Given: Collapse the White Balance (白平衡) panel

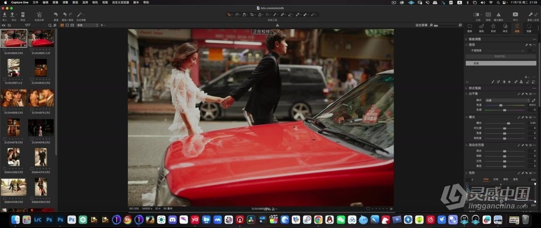Looking at the screenshot, I should [x=466, y=94].
